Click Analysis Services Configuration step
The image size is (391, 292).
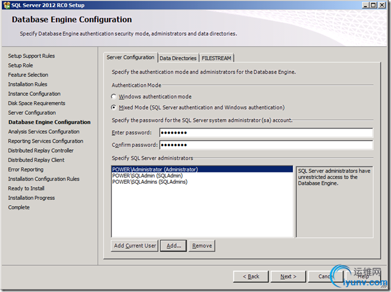coord(44,131)
